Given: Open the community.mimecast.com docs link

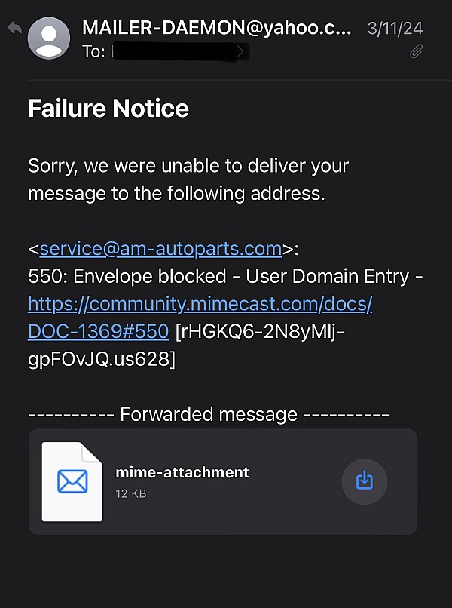Looking at the screenshot, I should coord(200,304).
